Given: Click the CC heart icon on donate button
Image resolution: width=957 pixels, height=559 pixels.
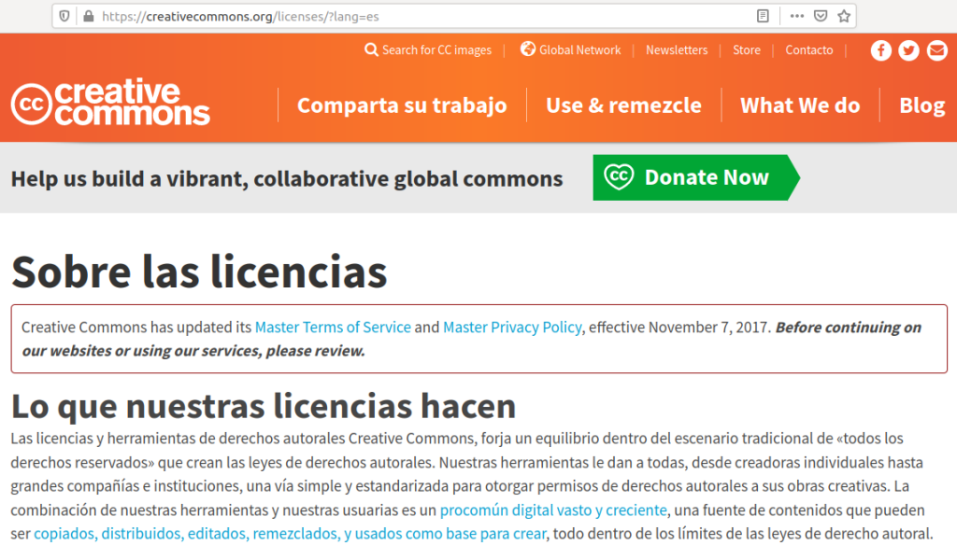Looking at the screenshot, I should 619,176.
